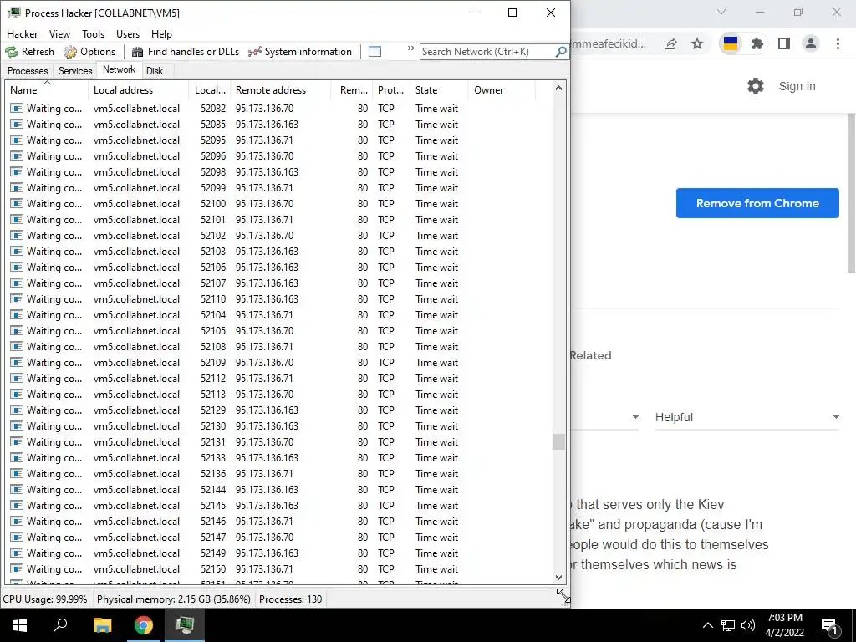Focus the Search Network input field
This screenshot has width=856, height=642.
point(487,52)
